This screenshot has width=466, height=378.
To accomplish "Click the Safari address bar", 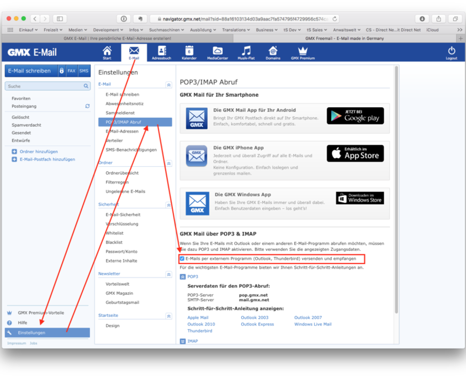I will tap(244, 19).
